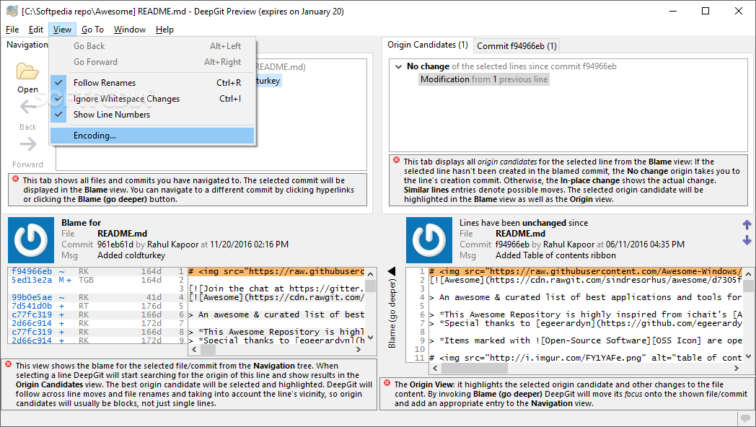Toggle Follow Renames option

tap(152, 83)
